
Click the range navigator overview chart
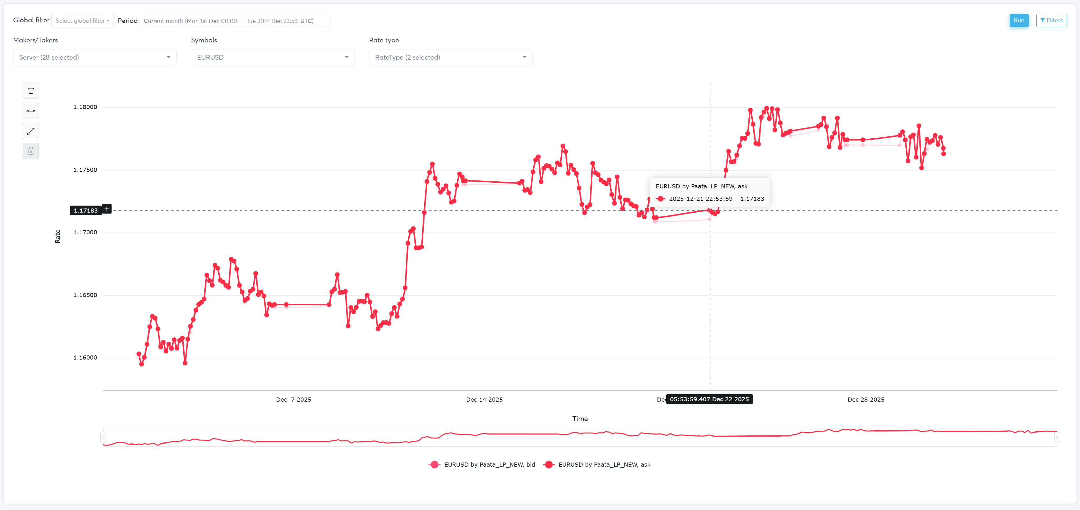click(x=580, y=438)
